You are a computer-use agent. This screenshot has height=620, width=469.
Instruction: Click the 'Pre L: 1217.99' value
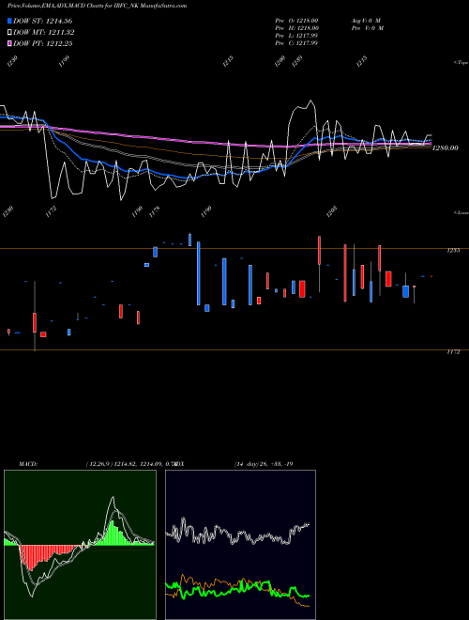click(296, 36)
